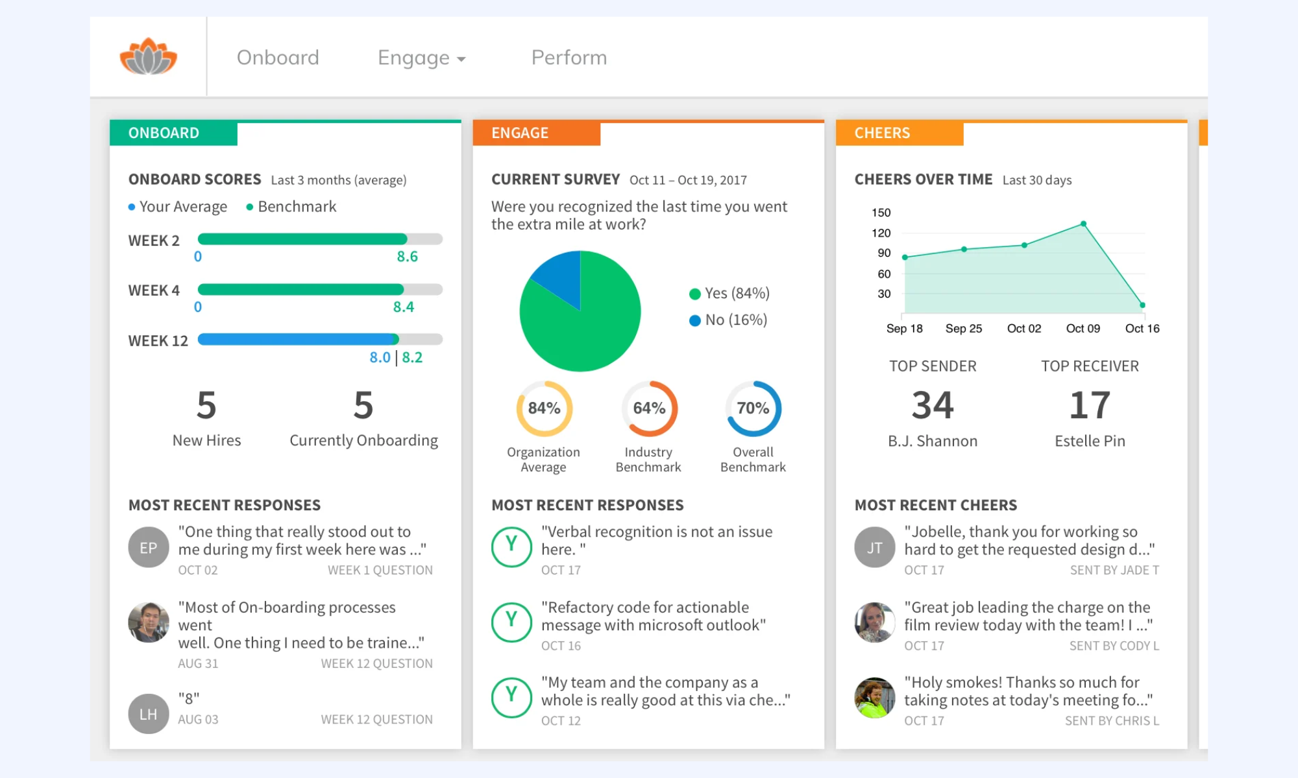Open the 'My team and the company' response
The image size is (1298, 778).
[x=666, y=692]
